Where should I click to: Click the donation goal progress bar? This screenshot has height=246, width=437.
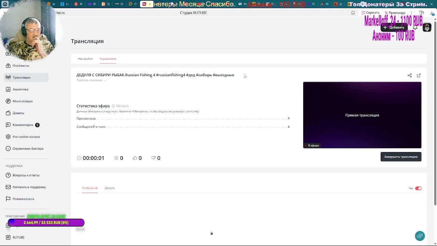pos(46,223)
